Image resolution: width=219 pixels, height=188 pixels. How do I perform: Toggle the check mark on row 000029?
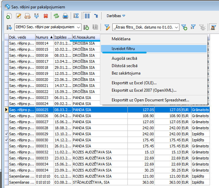coord(6,134)
